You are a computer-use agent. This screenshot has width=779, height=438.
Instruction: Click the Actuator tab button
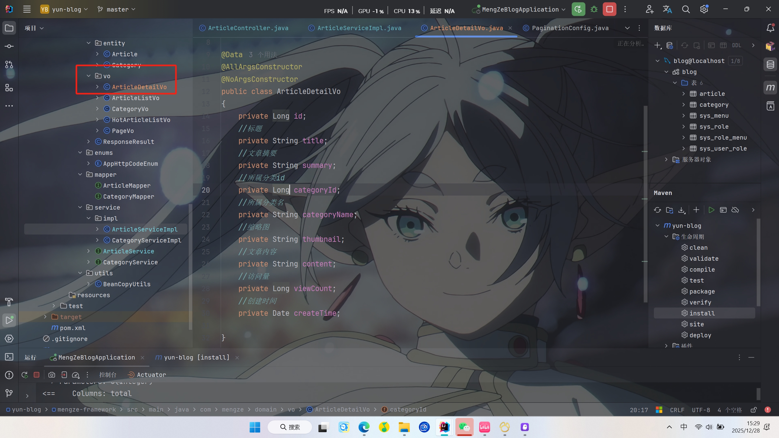pos(147,375)
